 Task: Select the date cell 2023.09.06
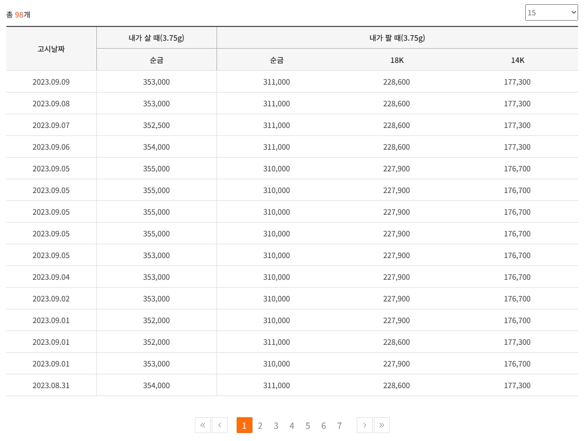point(51,147)
